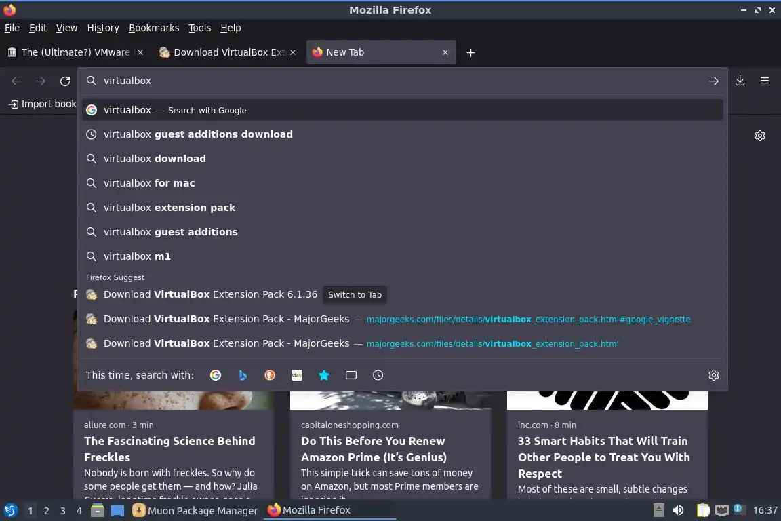Image resolution: width=781 pixels, height=521 pixels.
Task: Open Muon Package Manager from taskbar
Action: coord(195,511)
